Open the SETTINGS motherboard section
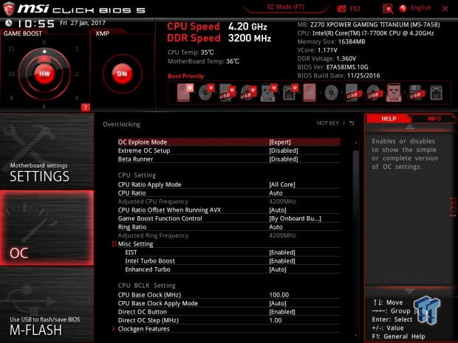This screenshot has width=458, height=343. coord(47,151)
